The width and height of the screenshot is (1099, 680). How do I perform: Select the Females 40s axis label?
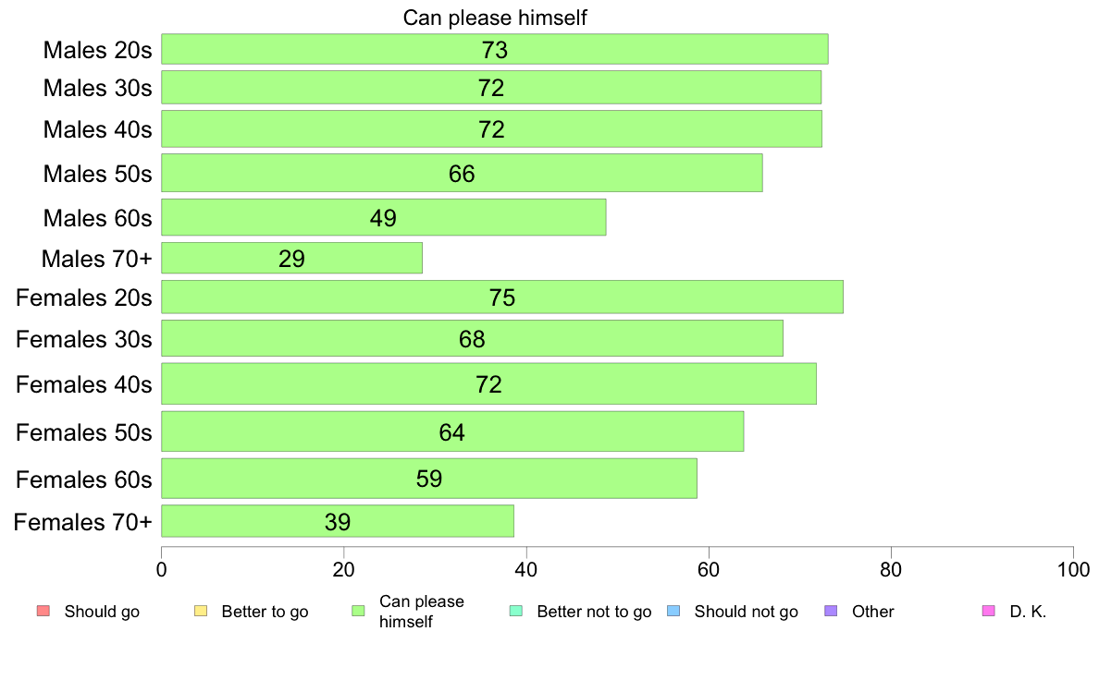point(83,384)
